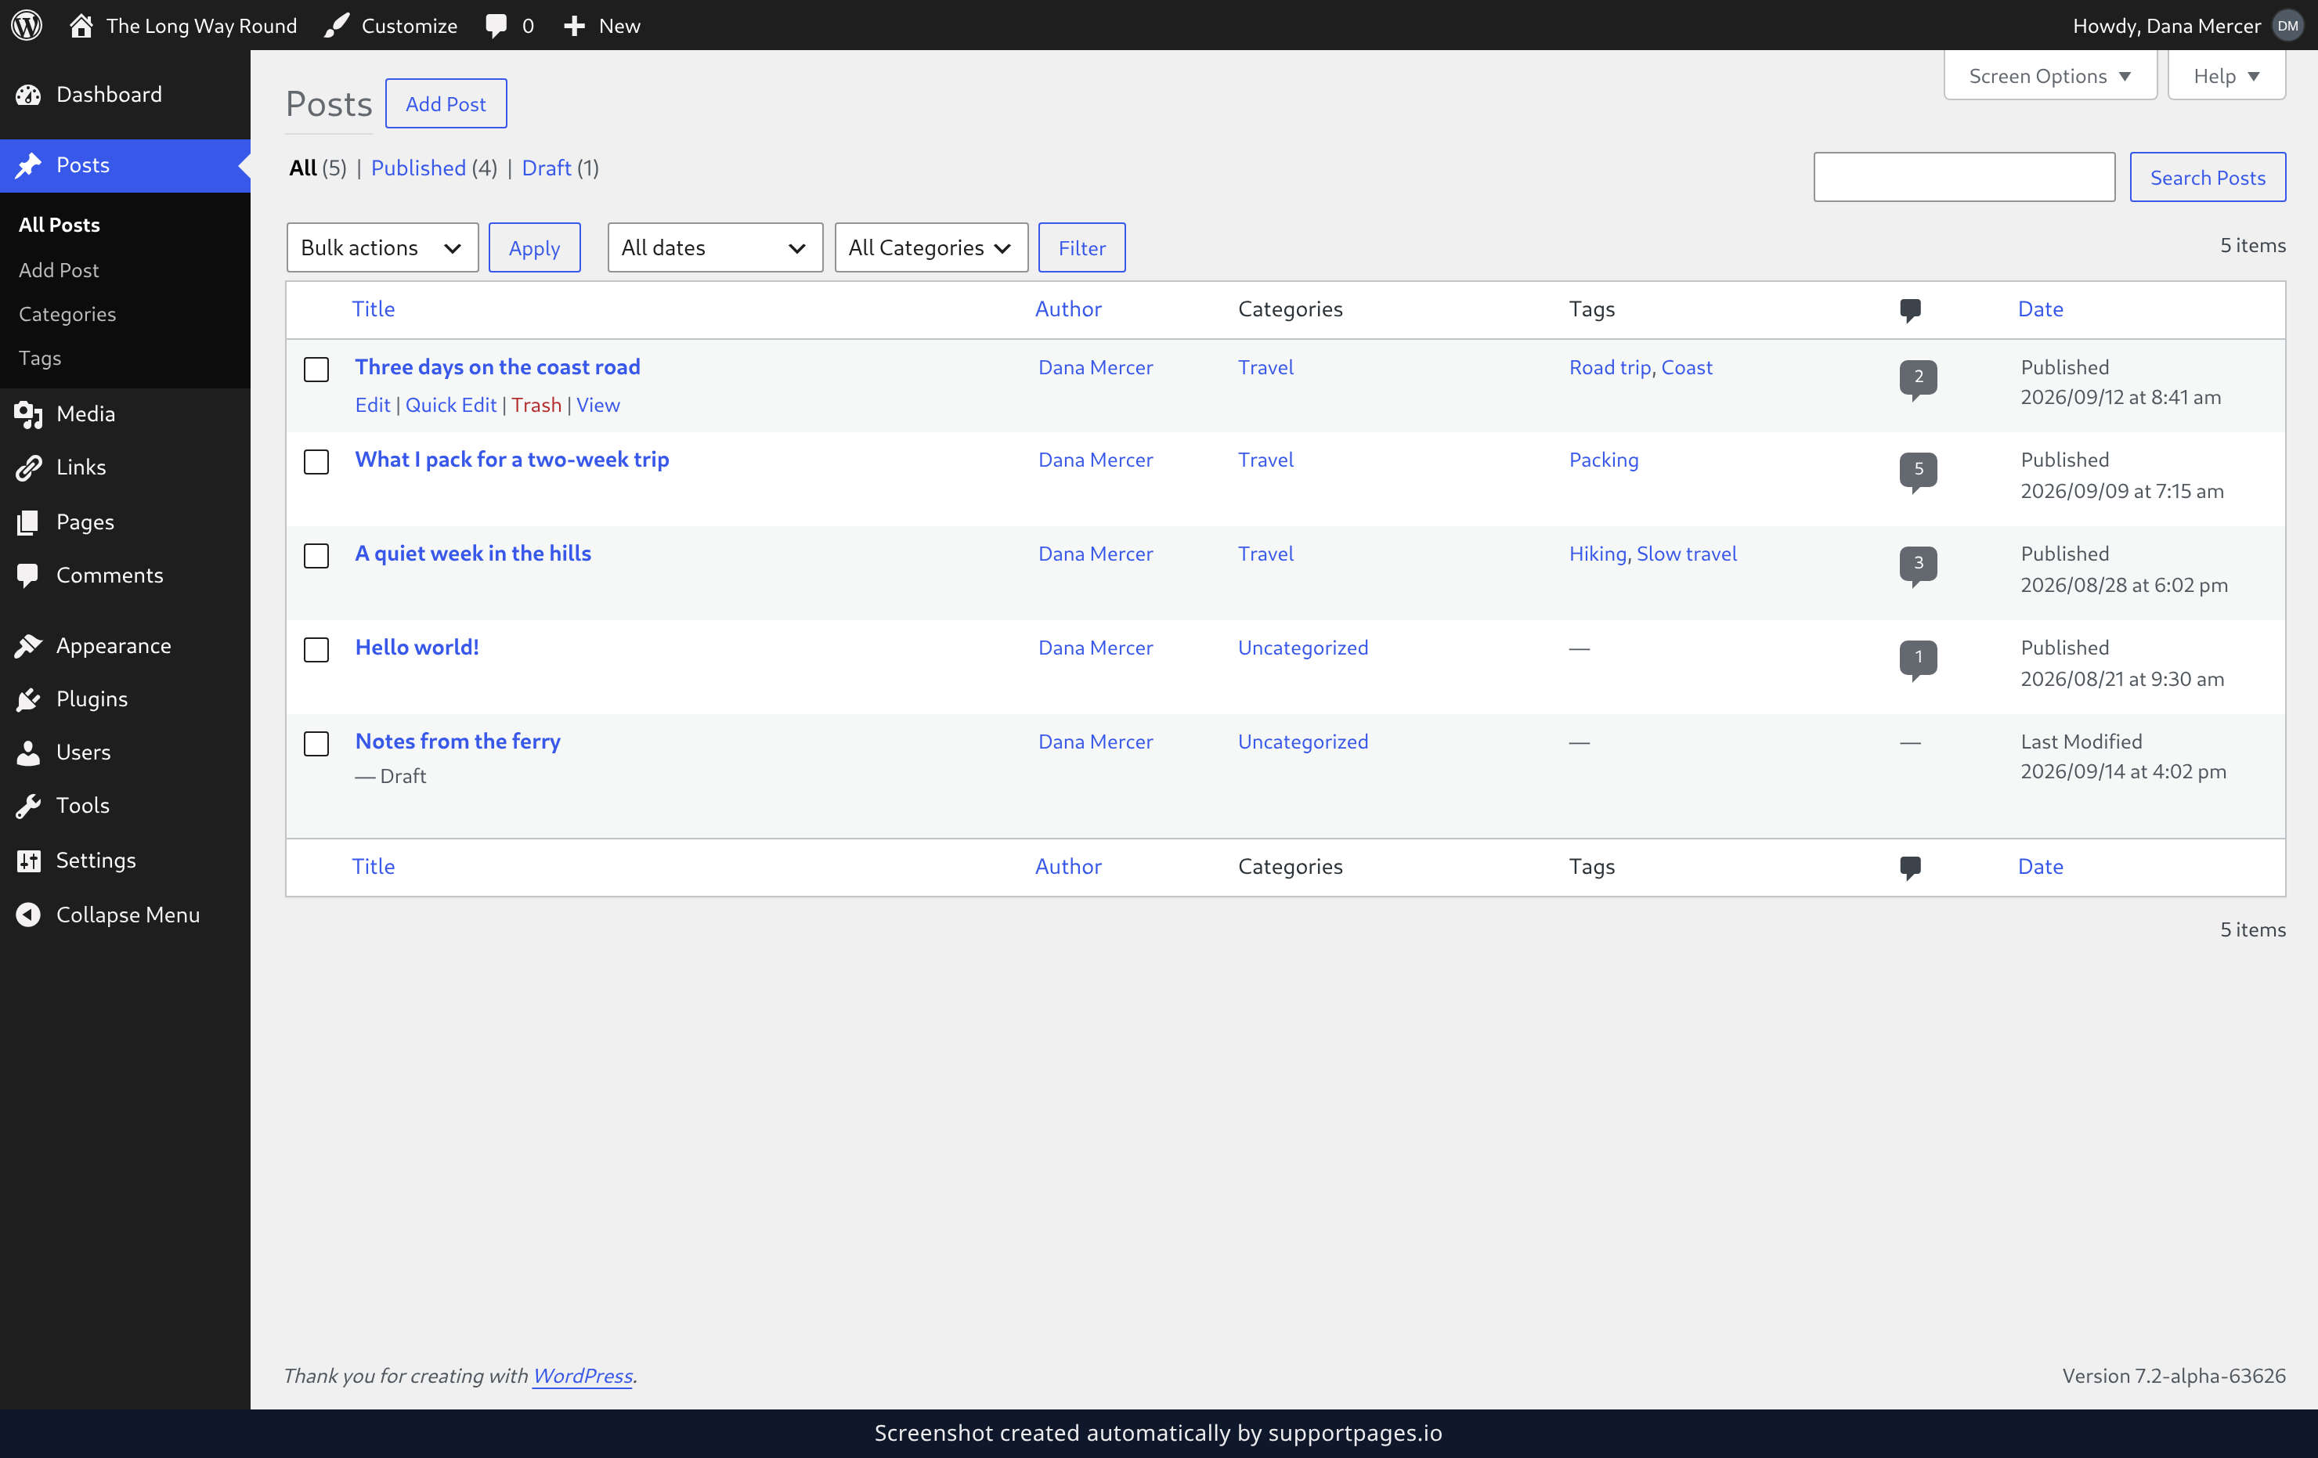The height and width of the screenshot is (1458, 2318).
Task: Click the Plugins plug icon
Action: (28, 698)
